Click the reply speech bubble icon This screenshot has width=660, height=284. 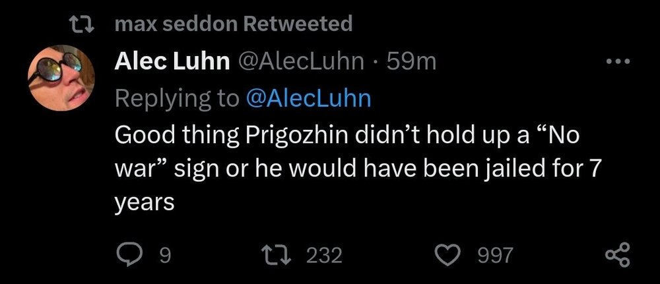[x=128, y=254]
